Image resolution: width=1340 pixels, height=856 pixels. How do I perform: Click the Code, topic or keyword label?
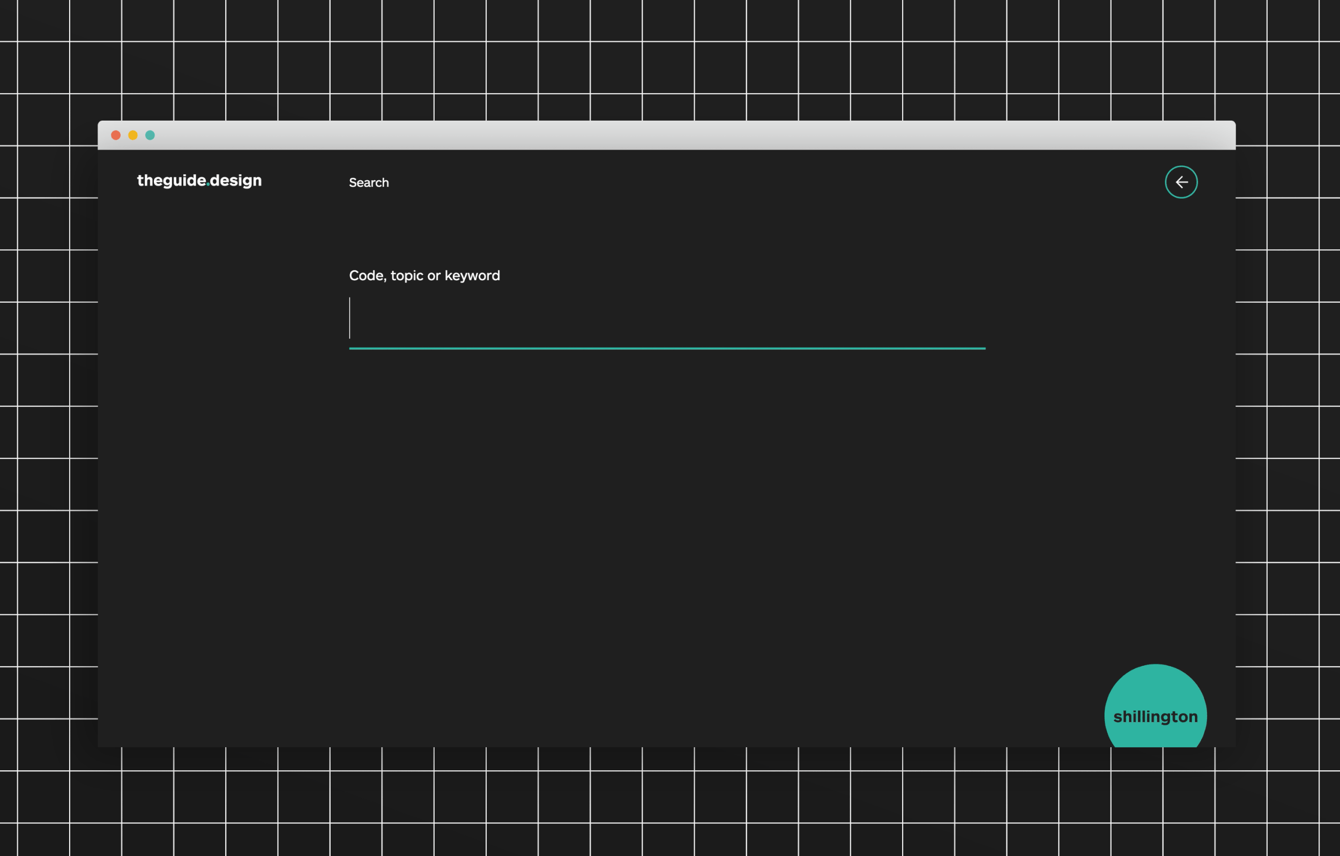tap(425, 275)
